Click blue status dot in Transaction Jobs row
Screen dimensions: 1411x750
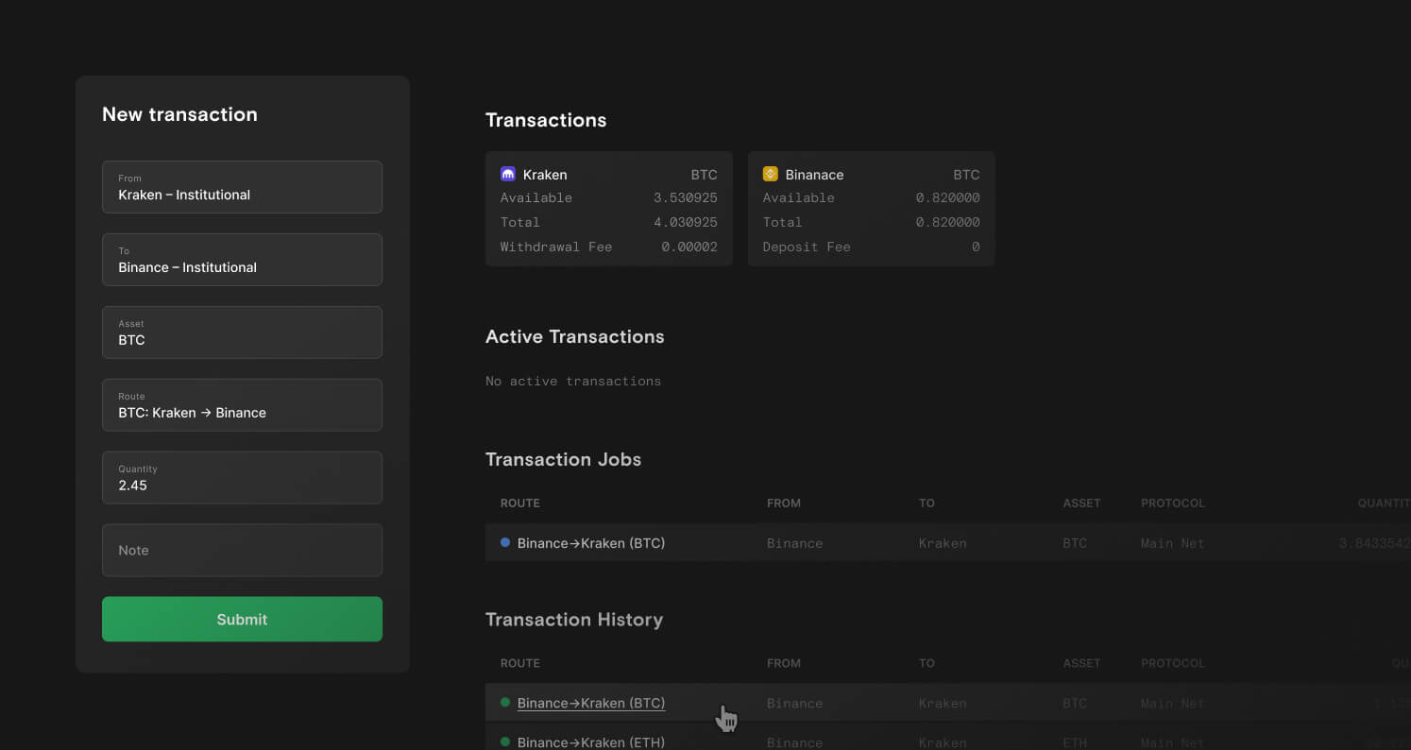(505, 542)
